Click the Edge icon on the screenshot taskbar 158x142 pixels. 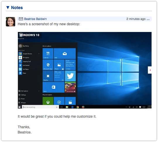point(72,107)
